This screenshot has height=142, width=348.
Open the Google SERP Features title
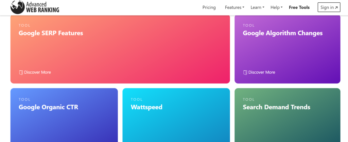click(x=51, y=33)
